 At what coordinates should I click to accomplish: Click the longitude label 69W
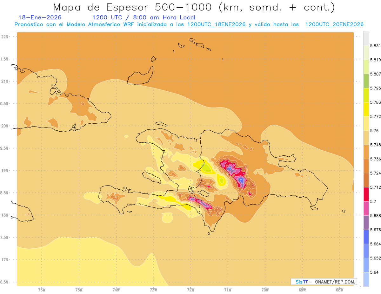coord(302,290)
